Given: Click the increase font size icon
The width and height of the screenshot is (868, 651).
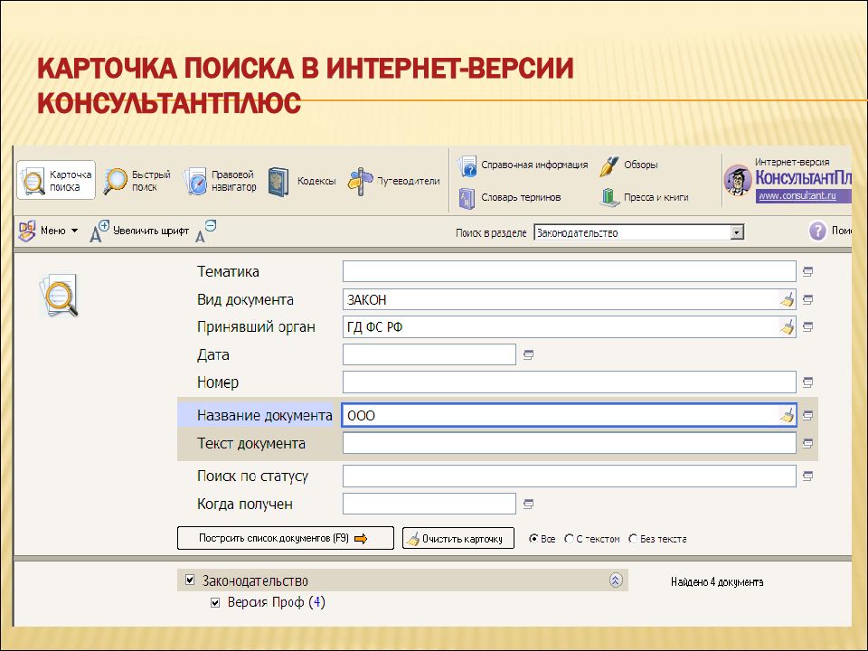Looking at the screenshot, I should tap(99, 231).
